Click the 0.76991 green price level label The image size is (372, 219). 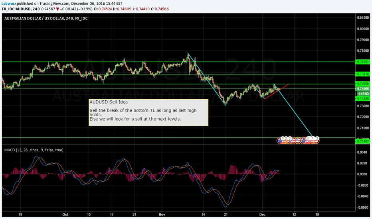click(x=363, y=62)
